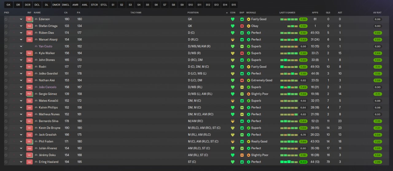Select the DMCL position slot
This screenshot has height=171, width=393.
(x=66, y=5)
